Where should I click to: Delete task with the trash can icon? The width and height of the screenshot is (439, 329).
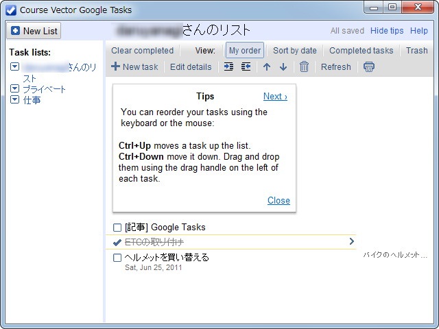tap(304, 67)
